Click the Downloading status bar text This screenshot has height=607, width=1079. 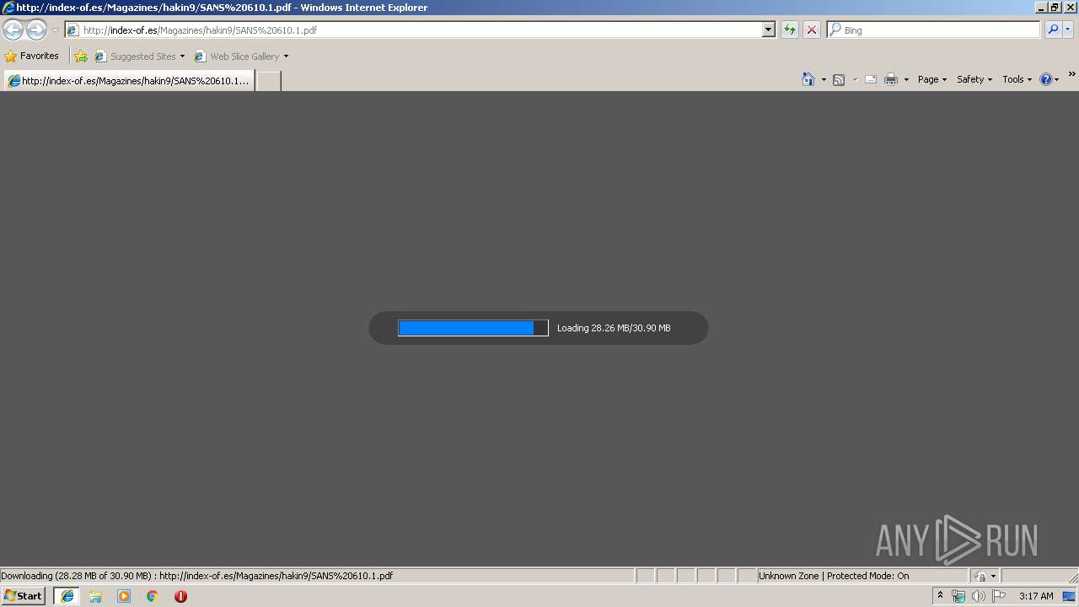click(197, 576)
